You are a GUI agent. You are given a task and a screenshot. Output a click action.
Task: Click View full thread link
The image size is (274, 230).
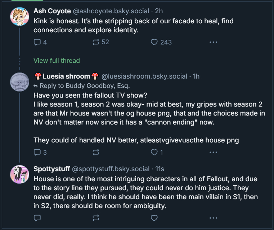point(57,61)
